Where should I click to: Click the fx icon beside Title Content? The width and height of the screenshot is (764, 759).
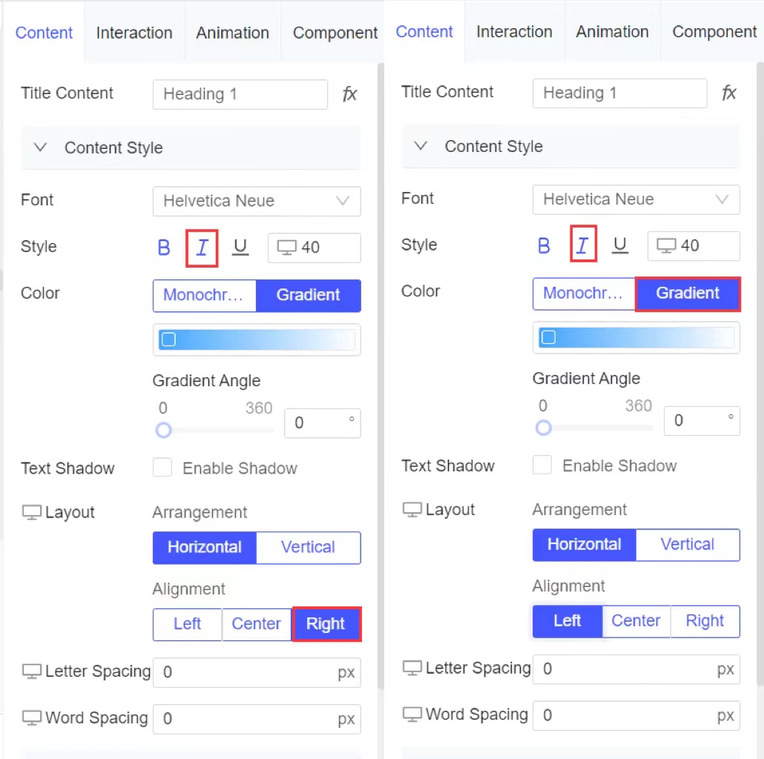[x=349, y=93]
